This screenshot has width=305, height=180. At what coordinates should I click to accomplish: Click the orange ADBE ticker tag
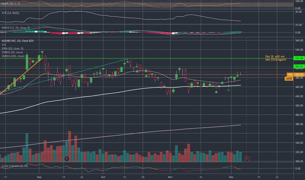coord(289,79)
